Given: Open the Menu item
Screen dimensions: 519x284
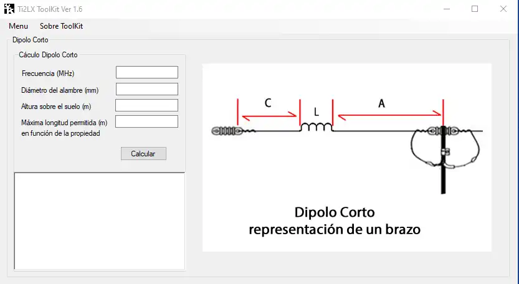Looking at the screenshot, I should (18, 26).
